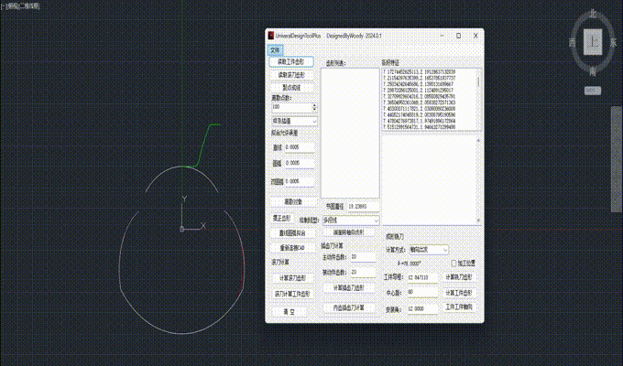
Task: Click the 读取滚刀齿形 button
Action: coord(291,75)
